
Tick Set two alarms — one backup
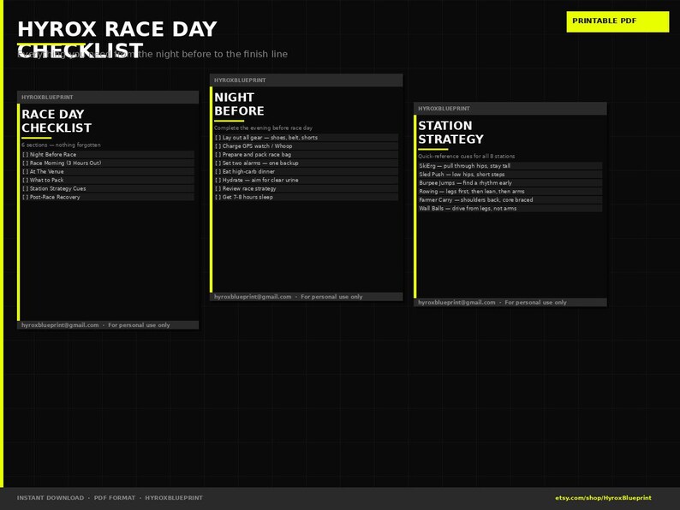click(x=307, y=163)
